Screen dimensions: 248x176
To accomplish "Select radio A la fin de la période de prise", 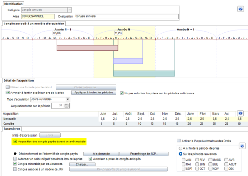I will click(x=181, y=148).
